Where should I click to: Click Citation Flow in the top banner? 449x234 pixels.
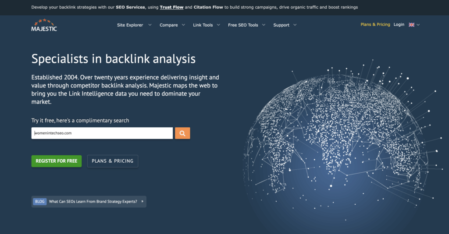[208, 7]
